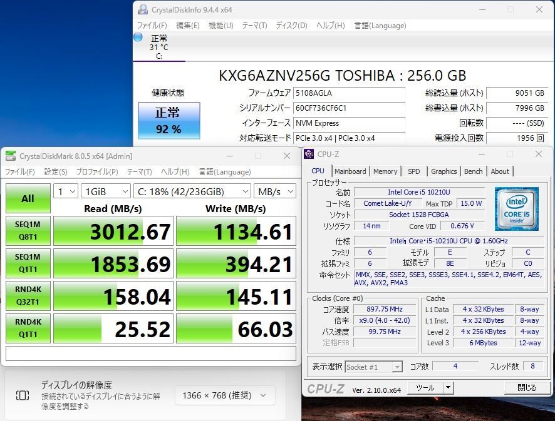Start the SEQ1M Q8T1 test

(x=28, y=231)
